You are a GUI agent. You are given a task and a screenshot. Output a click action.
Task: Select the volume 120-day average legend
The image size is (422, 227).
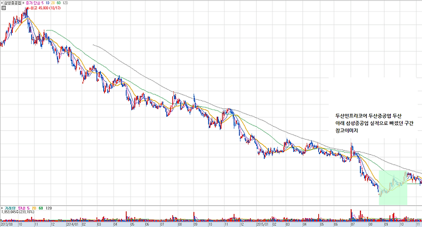[x=49, y=208]
